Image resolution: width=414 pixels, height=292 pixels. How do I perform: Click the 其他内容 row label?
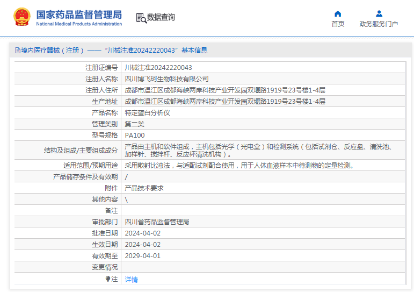105,200
